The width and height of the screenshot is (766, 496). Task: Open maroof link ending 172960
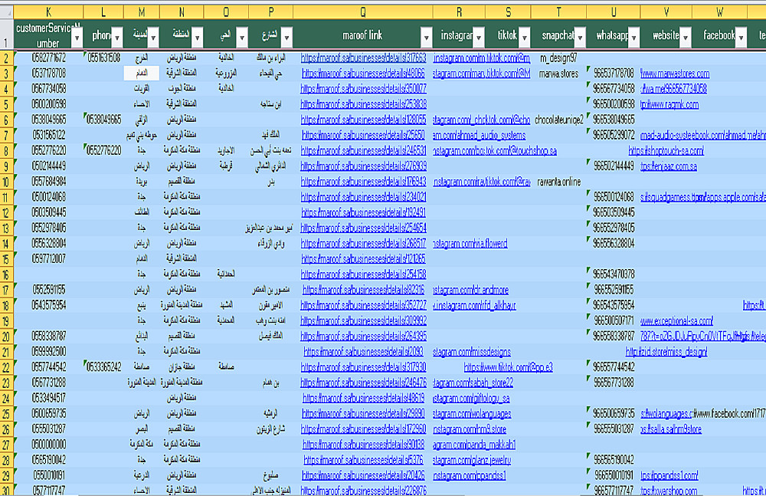click(x=363, y=429)
